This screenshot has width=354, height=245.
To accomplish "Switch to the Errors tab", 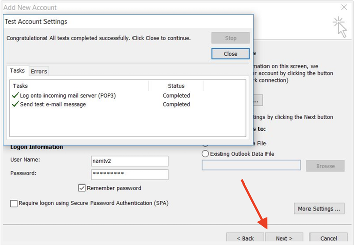I will pos(39,71).
